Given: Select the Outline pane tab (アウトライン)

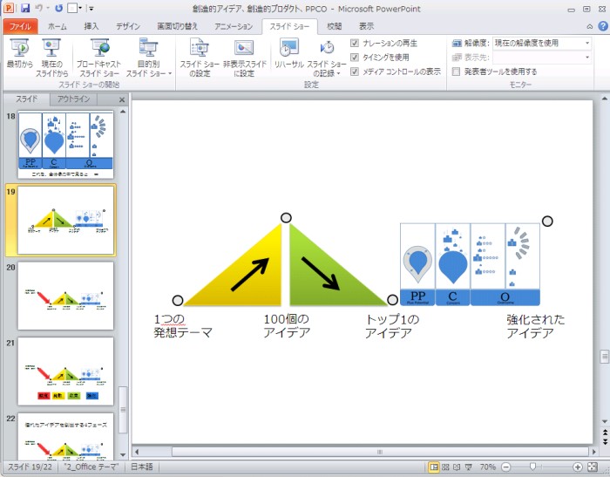Looking at the screenshot, I should pos(73,99).
